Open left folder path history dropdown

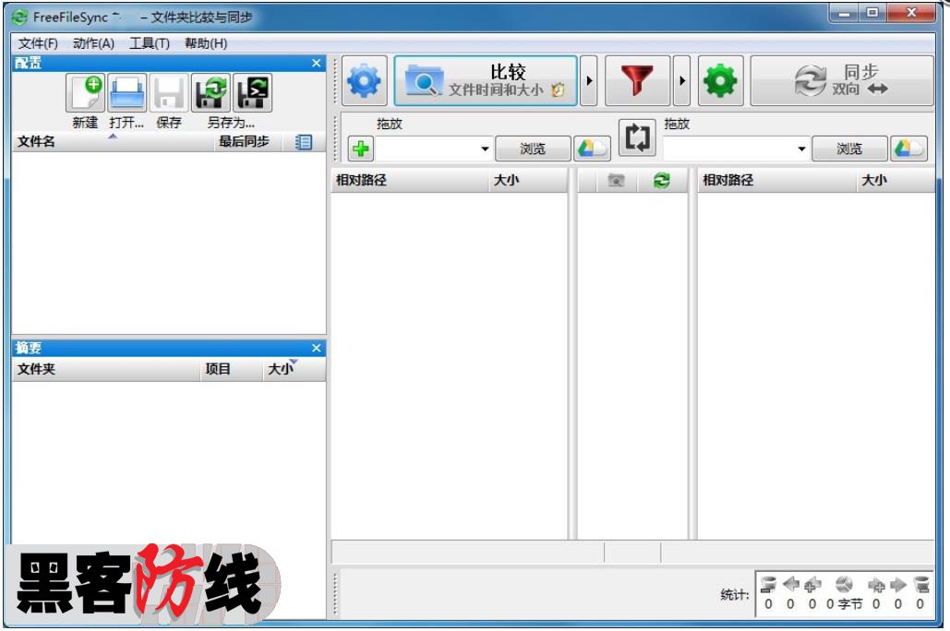tap(485, 149)
